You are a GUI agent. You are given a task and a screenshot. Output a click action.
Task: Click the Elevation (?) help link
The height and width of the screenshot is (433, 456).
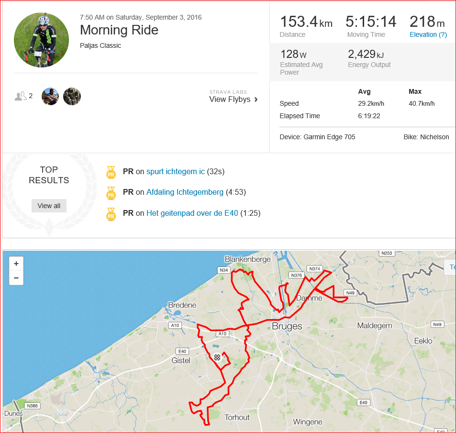[428, 34]
